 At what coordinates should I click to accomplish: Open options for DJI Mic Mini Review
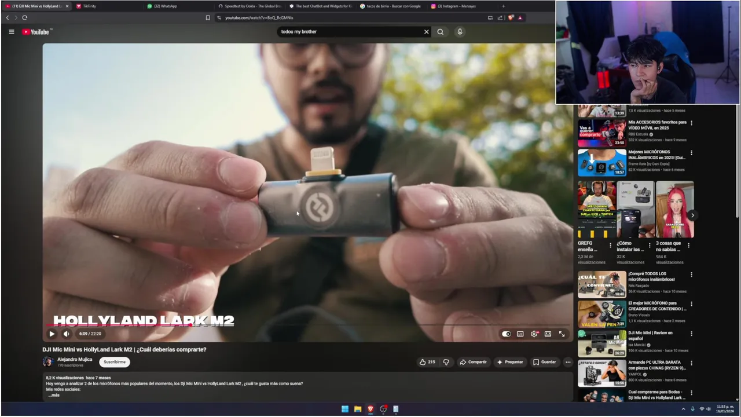pyautogui.click(x=691, y=334)
